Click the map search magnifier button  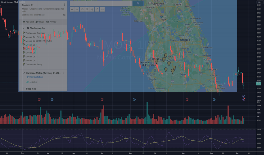(138, 3)
